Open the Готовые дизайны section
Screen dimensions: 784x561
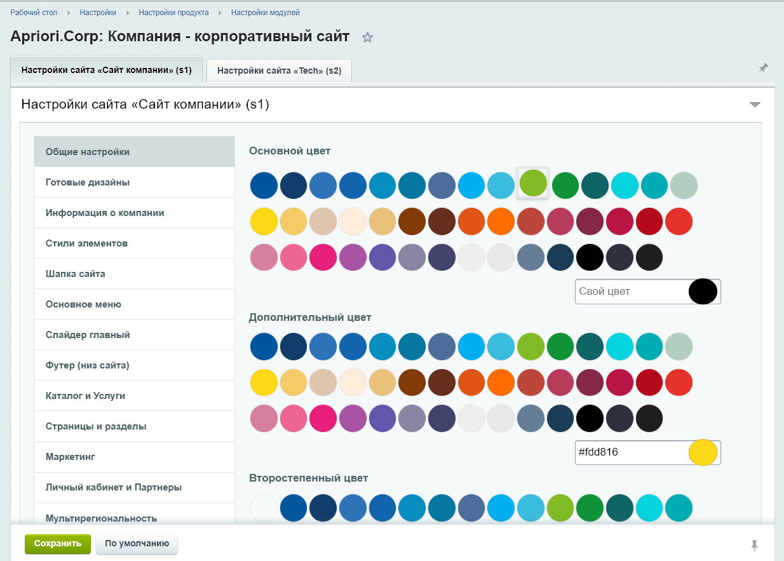[x=88, y=182]
